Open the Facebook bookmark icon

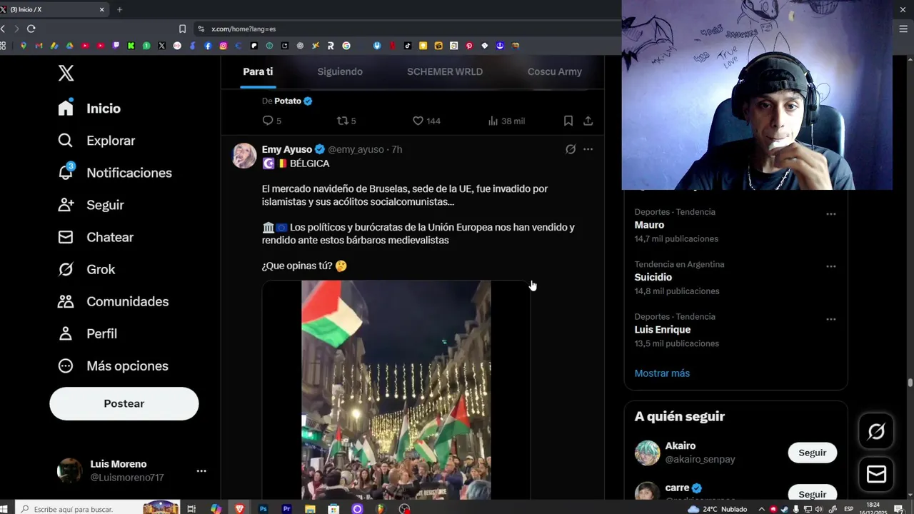[208, 46]
